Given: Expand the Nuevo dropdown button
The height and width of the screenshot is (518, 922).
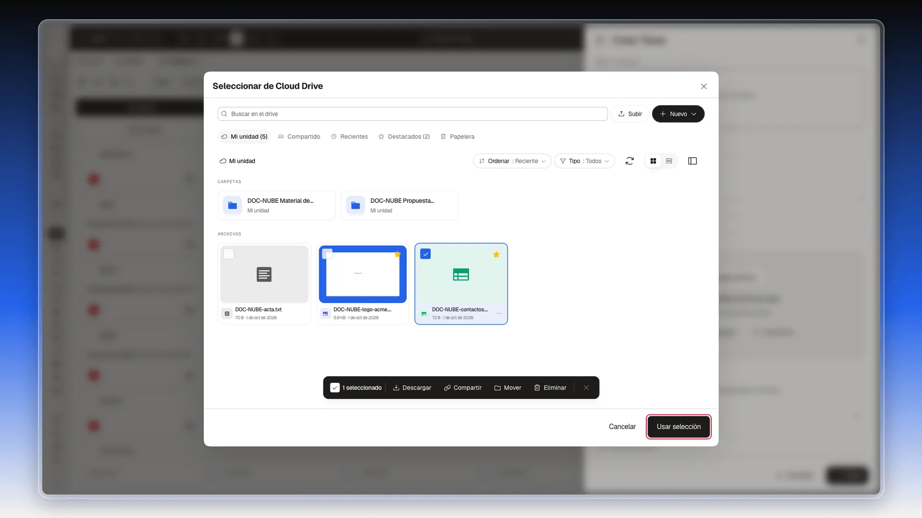Looking at the screenshot, I should (x=678, y=114).
